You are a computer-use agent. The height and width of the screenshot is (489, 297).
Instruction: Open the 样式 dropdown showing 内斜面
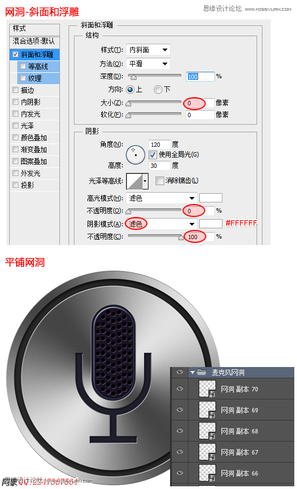(x=148, y=50)
